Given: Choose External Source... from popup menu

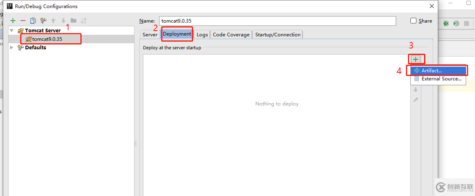Looking at the screenshot, I should [x=438, y=79].
